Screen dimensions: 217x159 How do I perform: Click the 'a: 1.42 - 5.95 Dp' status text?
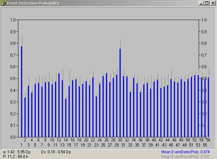point(17,152)
